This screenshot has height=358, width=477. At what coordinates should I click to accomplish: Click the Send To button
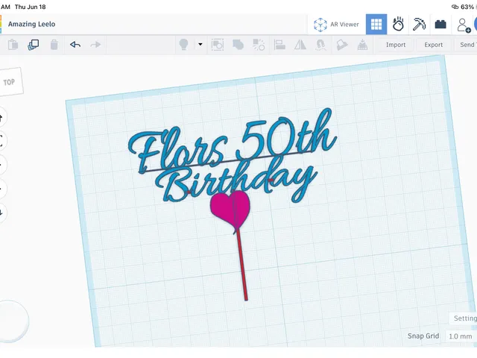tap(467, 45)
